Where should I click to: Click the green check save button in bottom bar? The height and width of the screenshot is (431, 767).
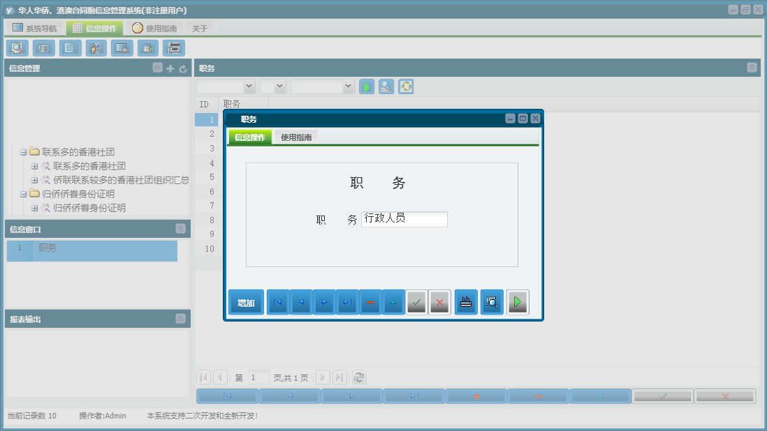(x=663, y=396)
